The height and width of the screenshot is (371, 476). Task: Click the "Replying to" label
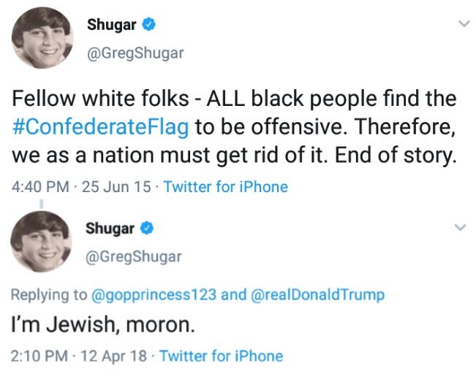coord(49,295)
